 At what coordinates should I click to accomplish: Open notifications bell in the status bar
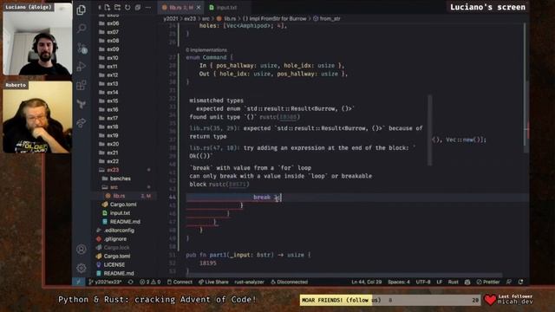(520, 282)
